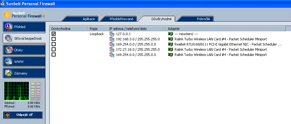Viewport: 291px width, 124px height.
Task: Click the Útoky warning shield icon
Action: point(9,50)
